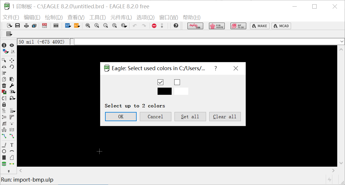Select the Add part tool
The height and width of the screenshot is (185, 345).
click(x=4, y=92)
